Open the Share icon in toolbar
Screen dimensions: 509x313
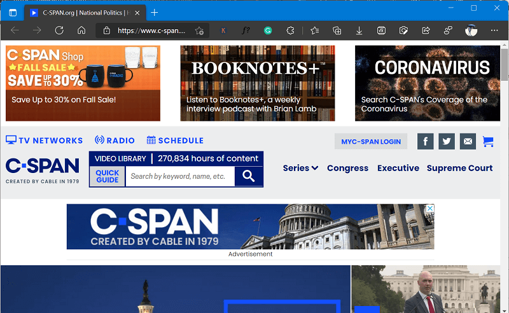(x=426, y=31)
